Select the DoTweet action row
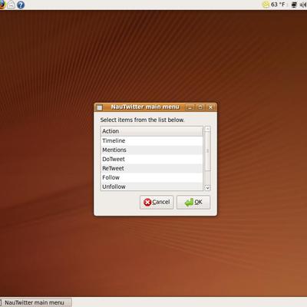 [151, 159]
